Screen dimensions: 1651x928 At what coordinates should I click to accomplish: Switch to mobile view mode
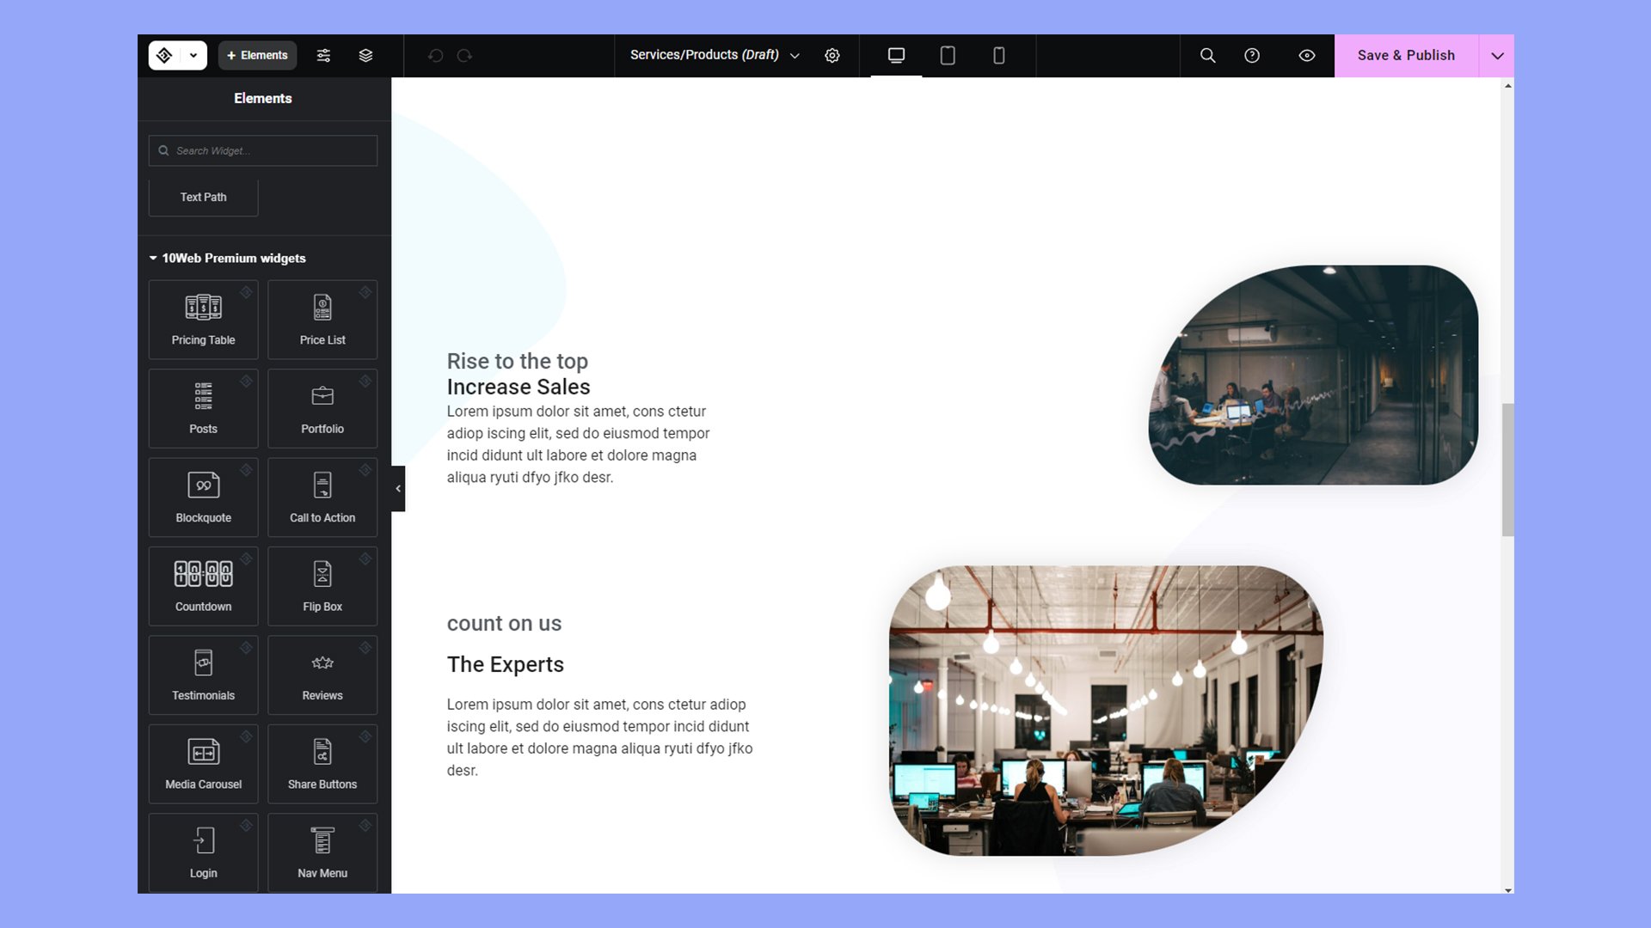997,56
